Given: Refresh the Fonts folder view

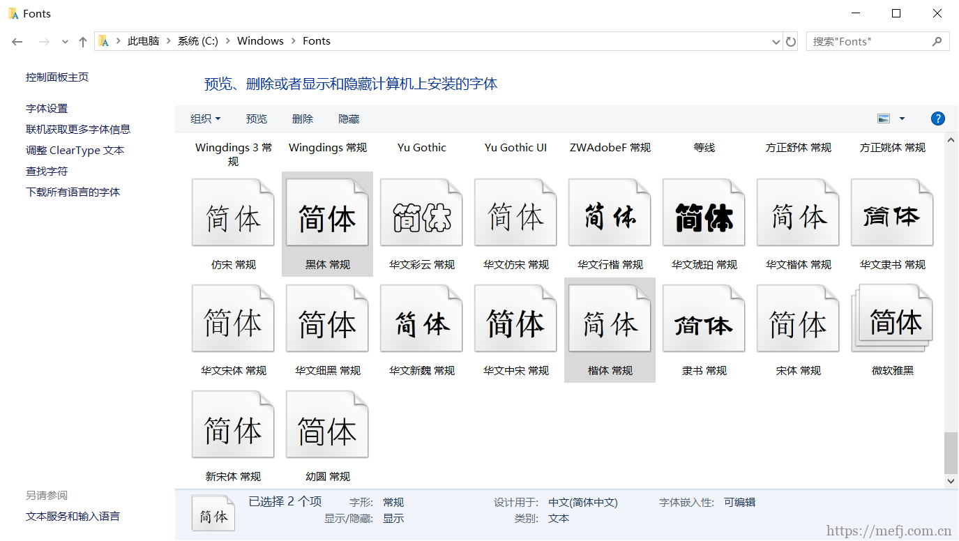Looking at the screenshot, I should pyautogui.click(x=790, y=41).
